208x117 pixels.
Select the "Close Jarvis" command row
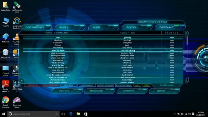[103, 43]
